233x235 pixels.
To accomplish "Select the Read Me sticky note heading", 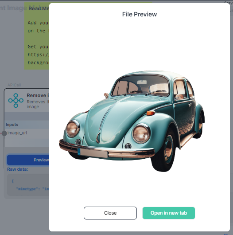I will [39, 8].
